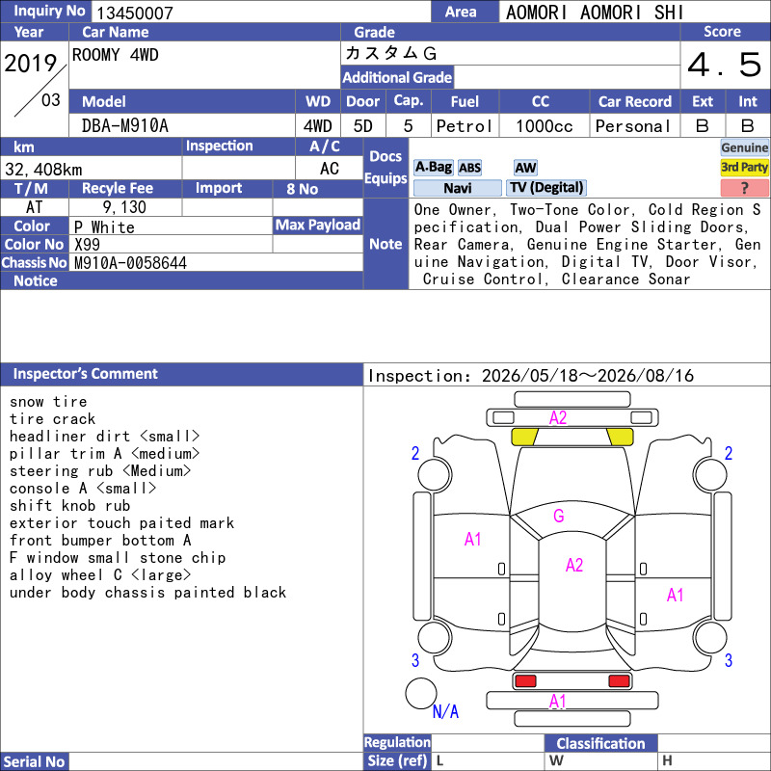Click the AW equipment badge
Screen dimensions: 771x771
(x=525, y=168)
